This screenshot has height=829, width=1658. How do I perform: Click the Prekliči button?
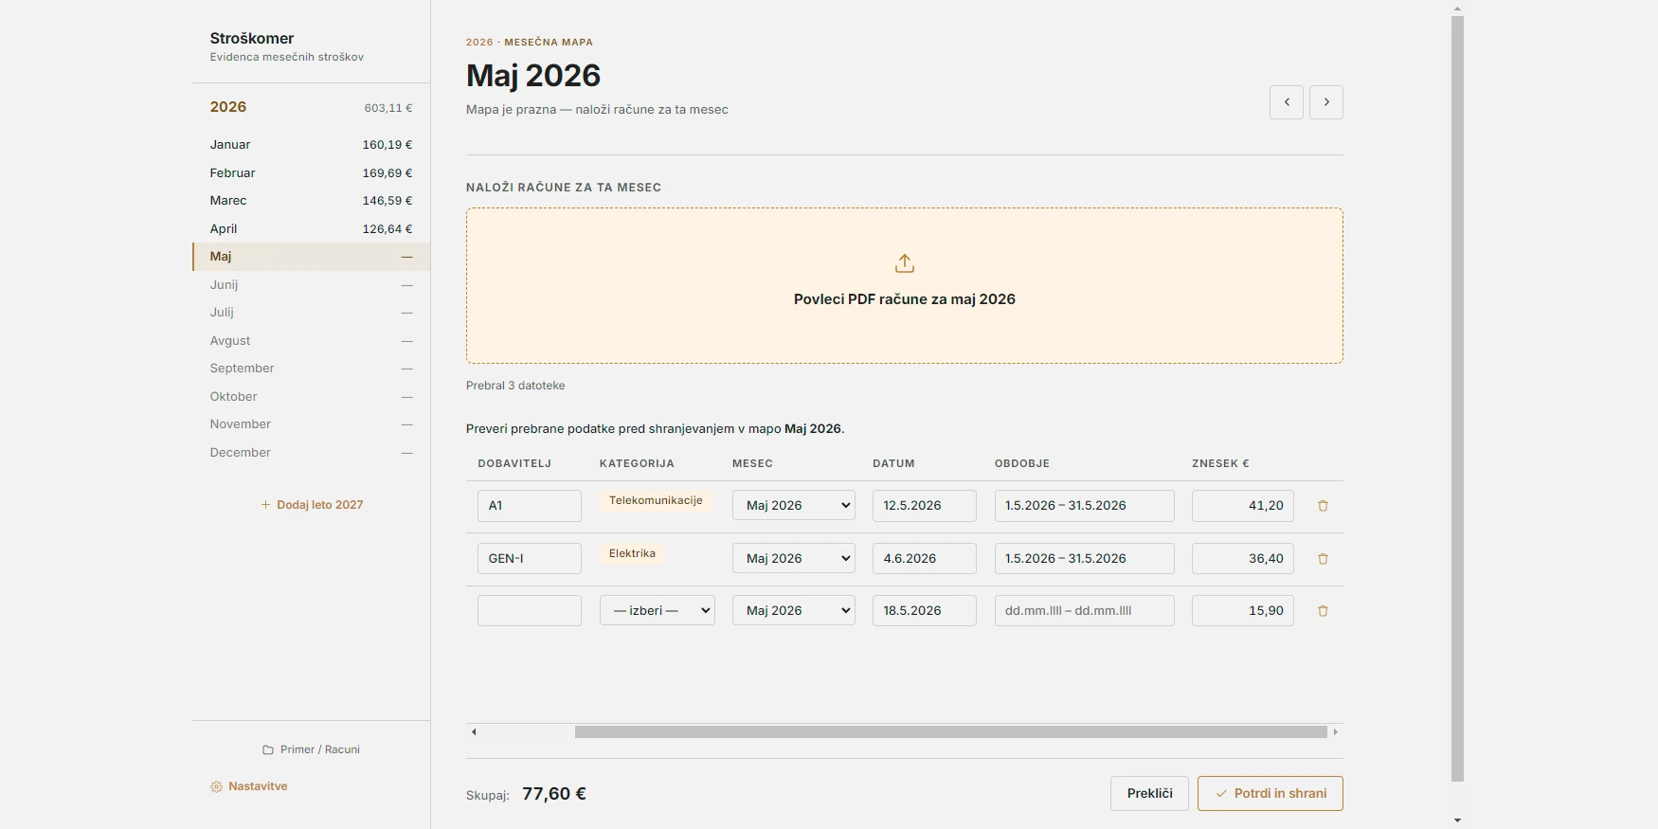(1150, 794)
